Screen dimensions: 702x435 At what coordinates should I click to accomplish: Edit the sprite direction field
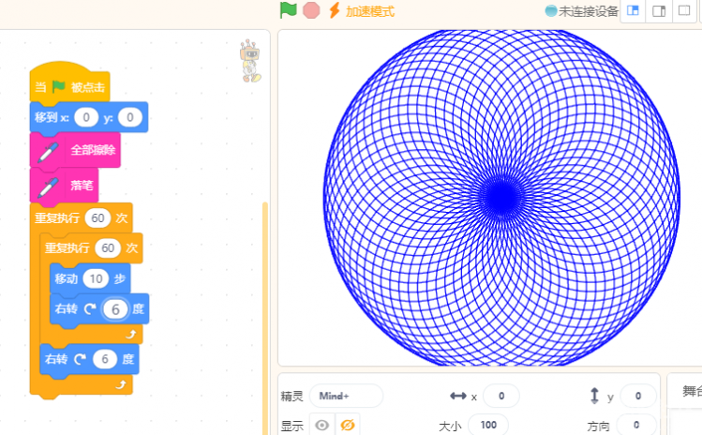click(x=636, y=425)
